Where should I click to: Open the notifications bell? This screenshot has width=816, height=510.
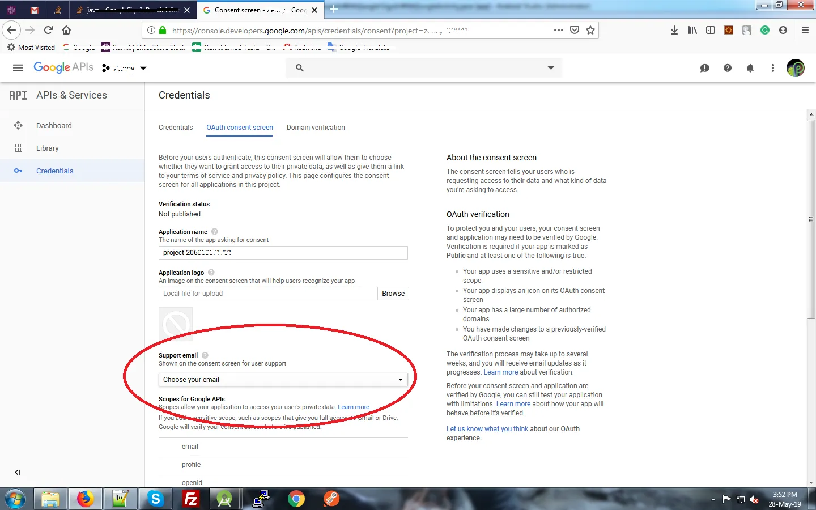pyautogui.click(x=750, y=68)
